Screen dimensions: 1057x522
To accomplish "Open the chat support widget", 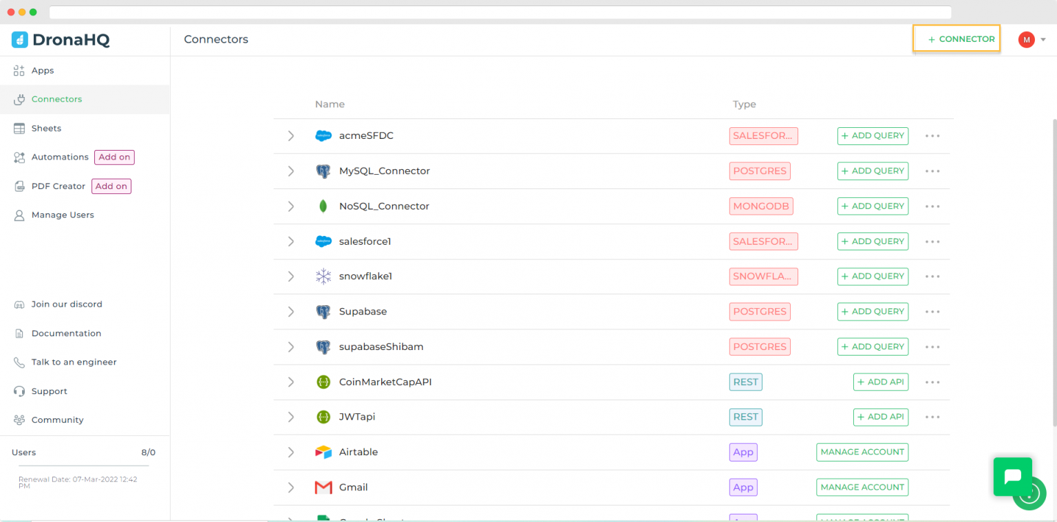I will (1012, 476).
